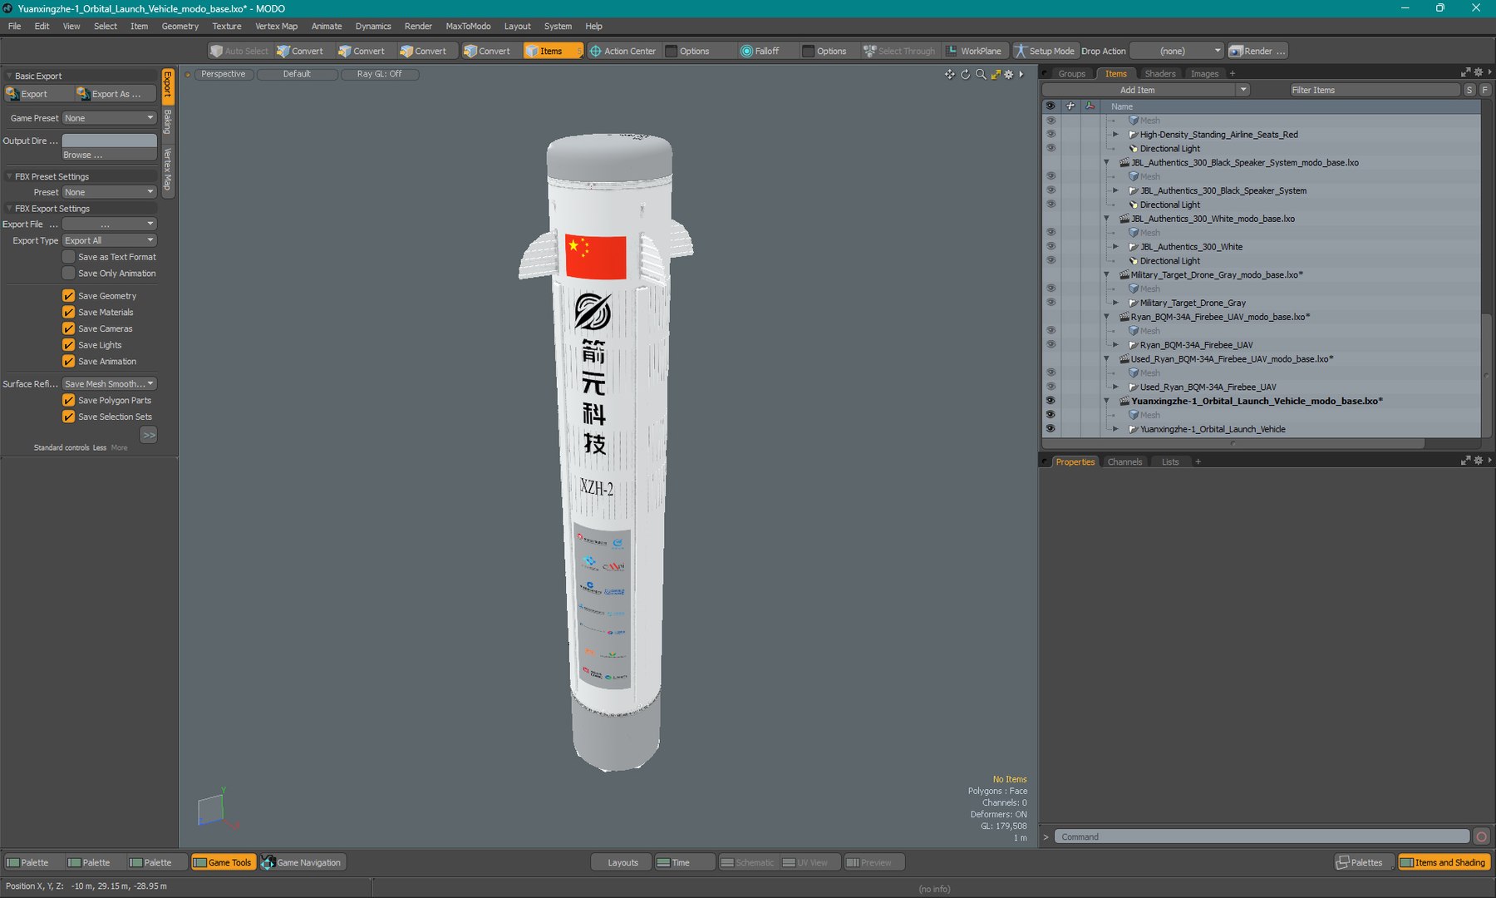1496x898 pixels.
Task: Toggle Select Through mode
Action: pyautogui.click(x=898, y=51)
